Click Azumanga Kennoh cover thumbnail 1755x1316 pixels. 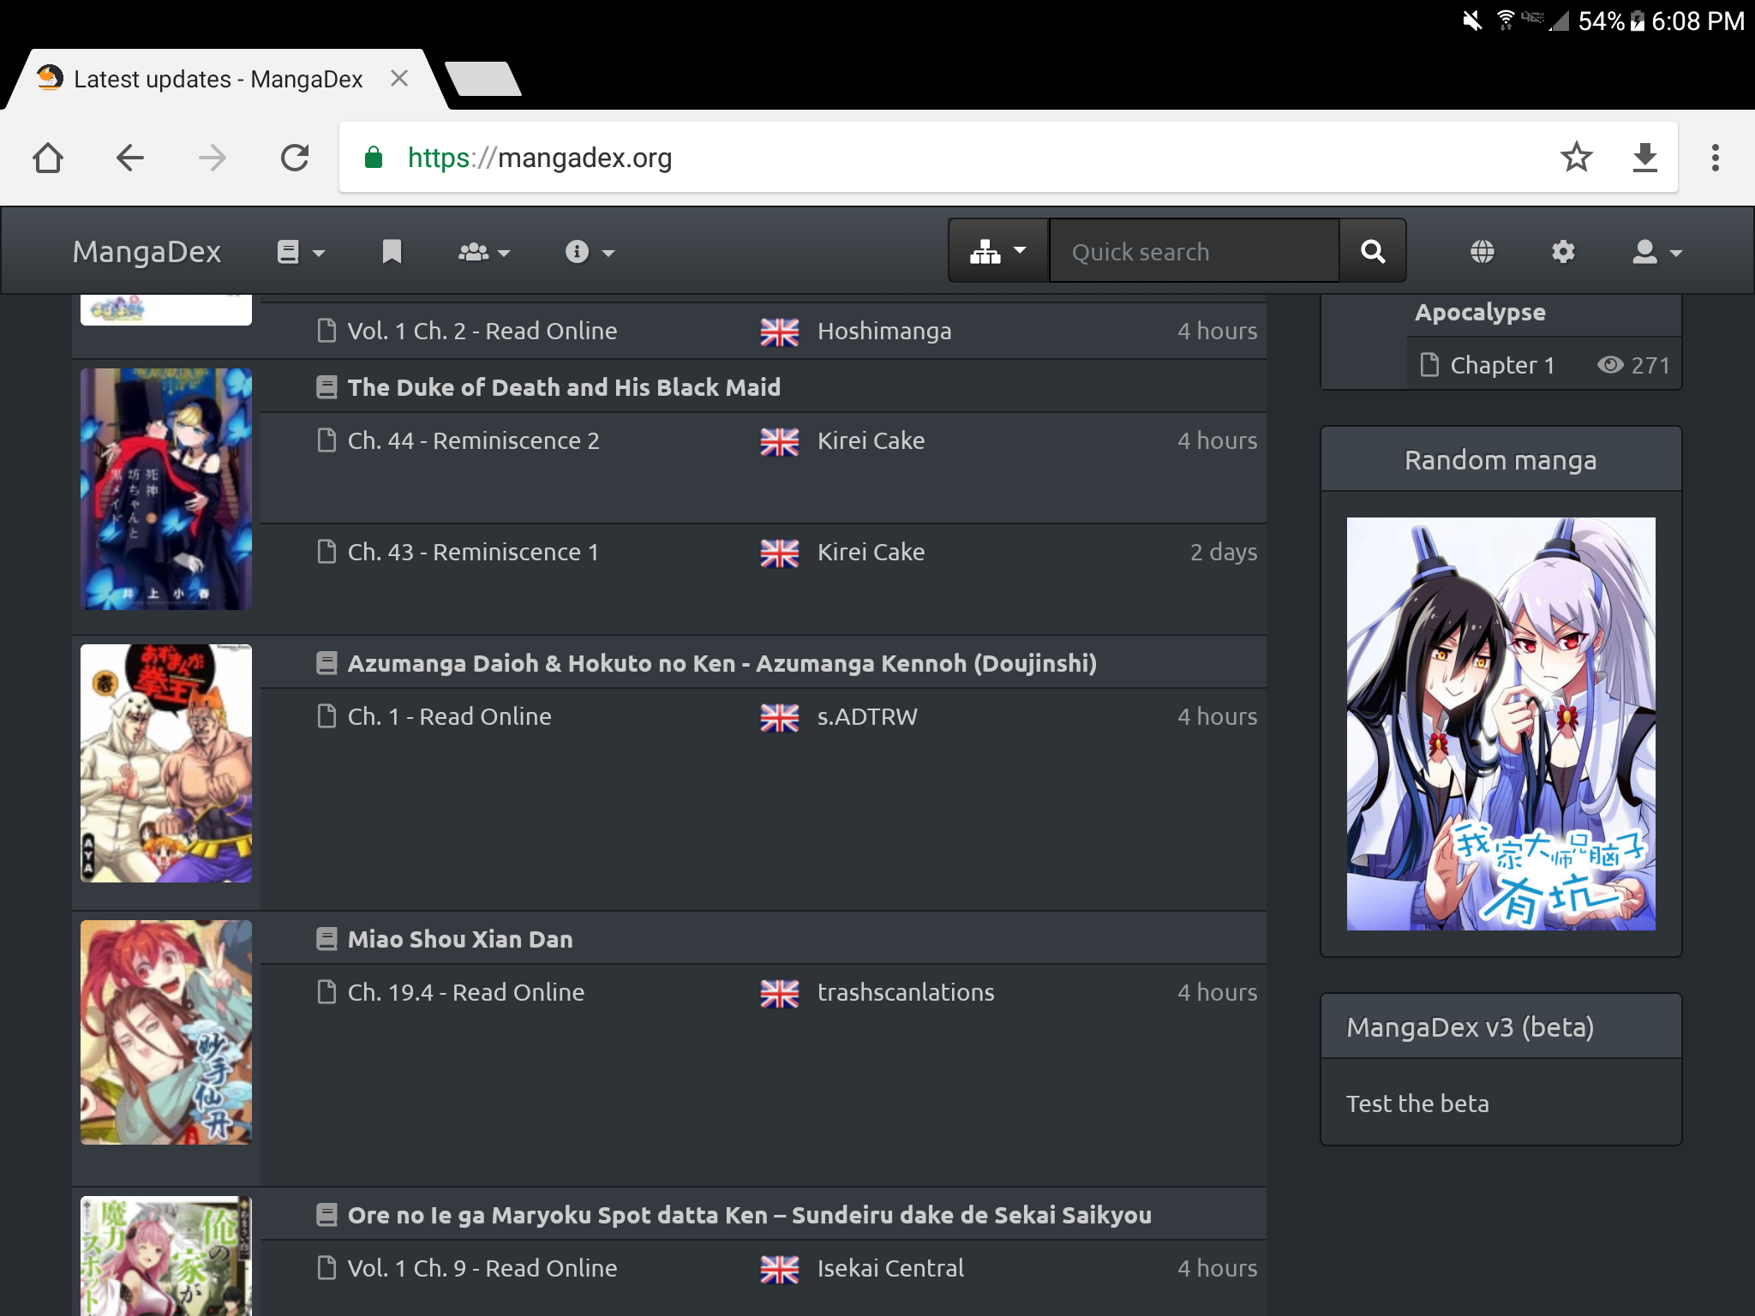(x=166, y=763)
